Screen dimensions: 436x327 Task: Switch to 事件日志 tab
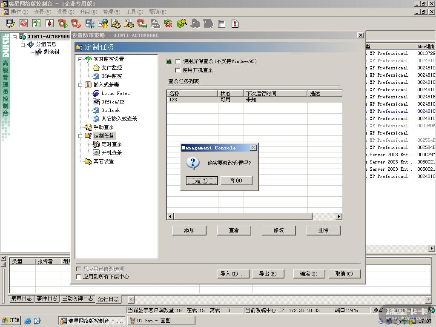pos(47,298)
